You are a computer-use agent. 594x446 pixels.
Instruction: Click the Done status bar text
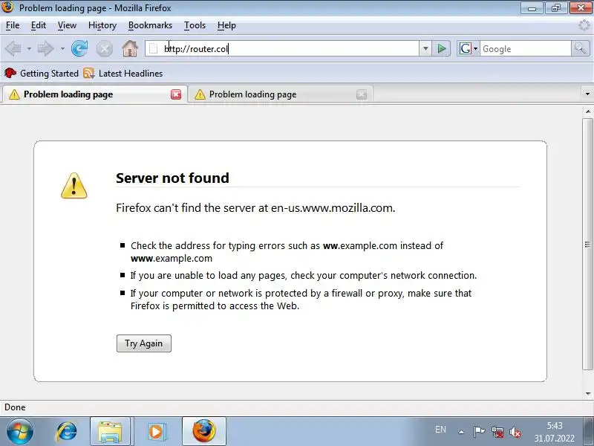tap(15, 407)
